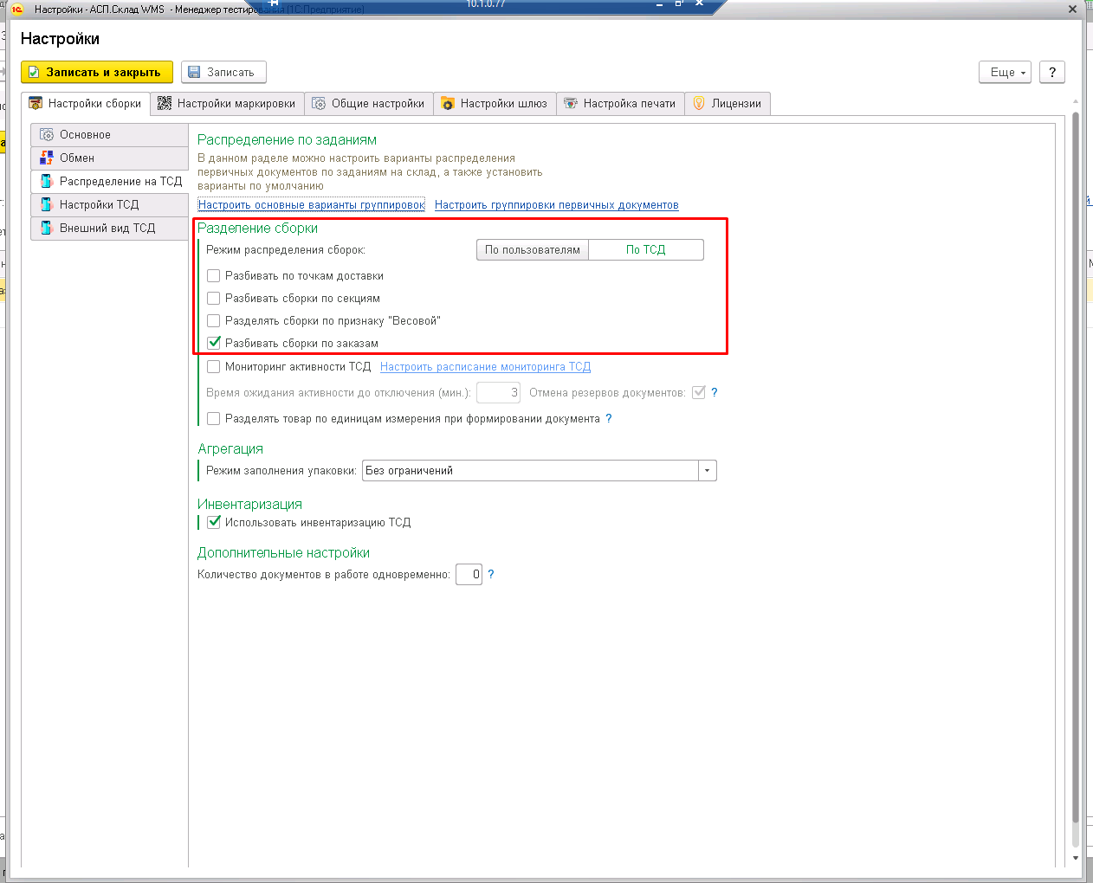Open Настроить расписание мониторинга ТСД link
This screenshot has width=1093, height=883.
[485, 367]
